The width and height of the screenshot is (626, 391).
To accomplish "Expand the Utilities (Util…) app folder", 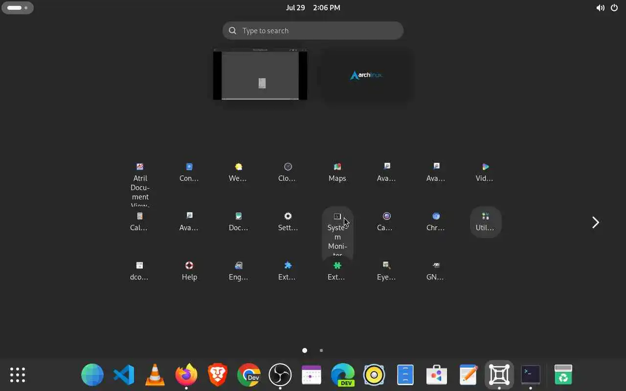I will point(485,222).
